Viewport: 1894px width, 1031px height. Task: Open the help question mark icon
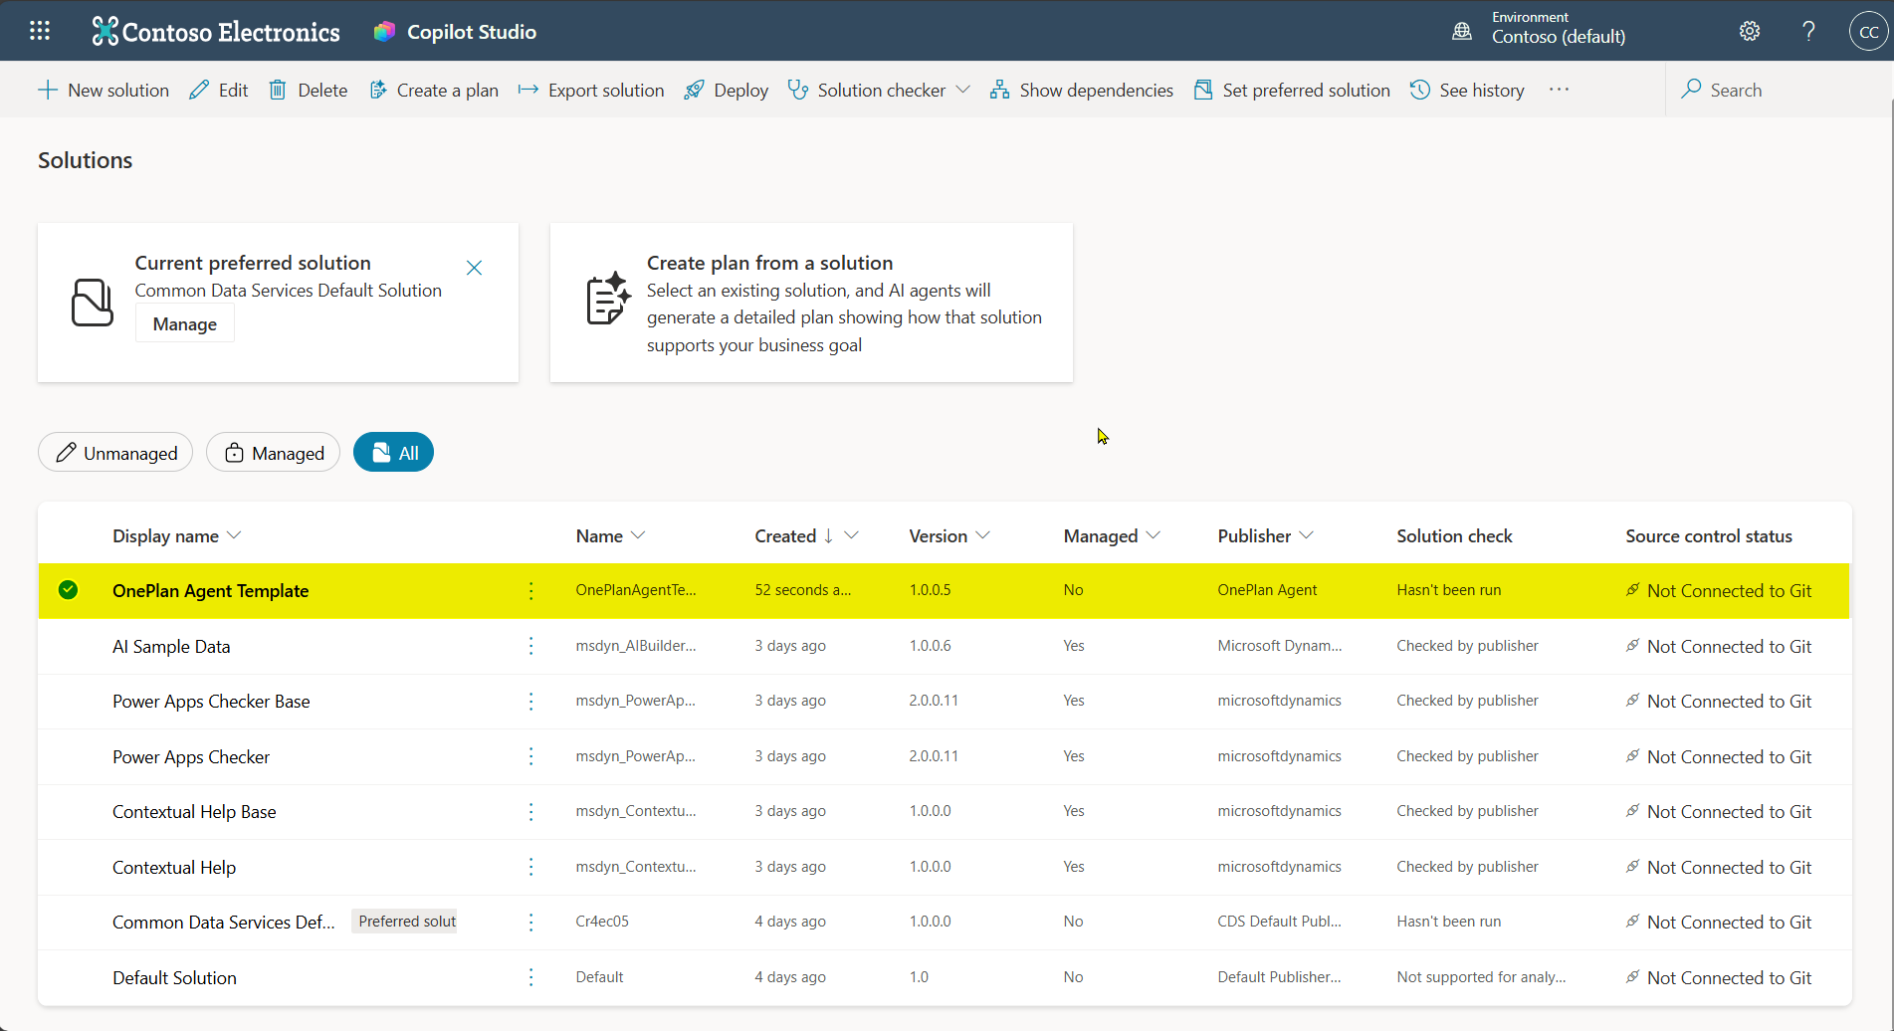click(x=1808, y=31)
